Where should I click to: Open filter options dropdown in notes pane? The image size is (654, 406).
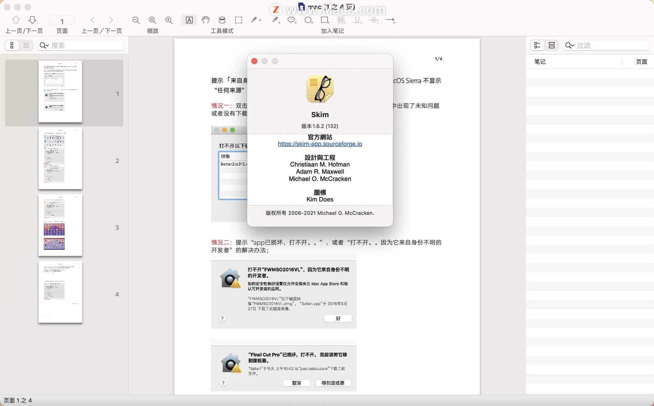(570, 45)
